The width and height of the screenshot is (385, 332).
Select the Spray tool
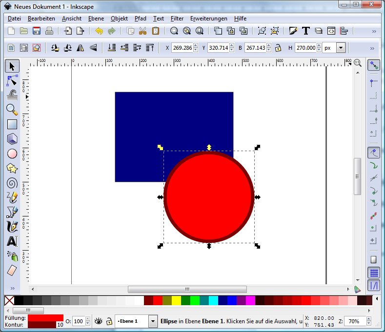tap(12, 256)
